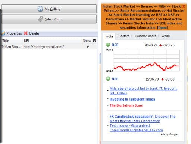Image resolution: width=191 pixels, height=144 pixels.
Task: Select the moneycontrol.com clip row
Action: [x=49, y=47]
